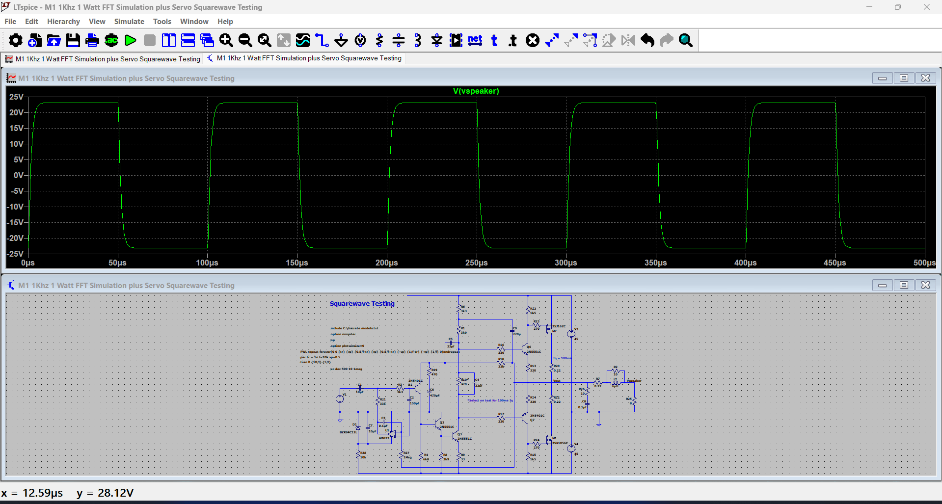This screenshot has width=942, height=504.
Task: Maximize the schematic pane
Action: click(x=904, y=285)
